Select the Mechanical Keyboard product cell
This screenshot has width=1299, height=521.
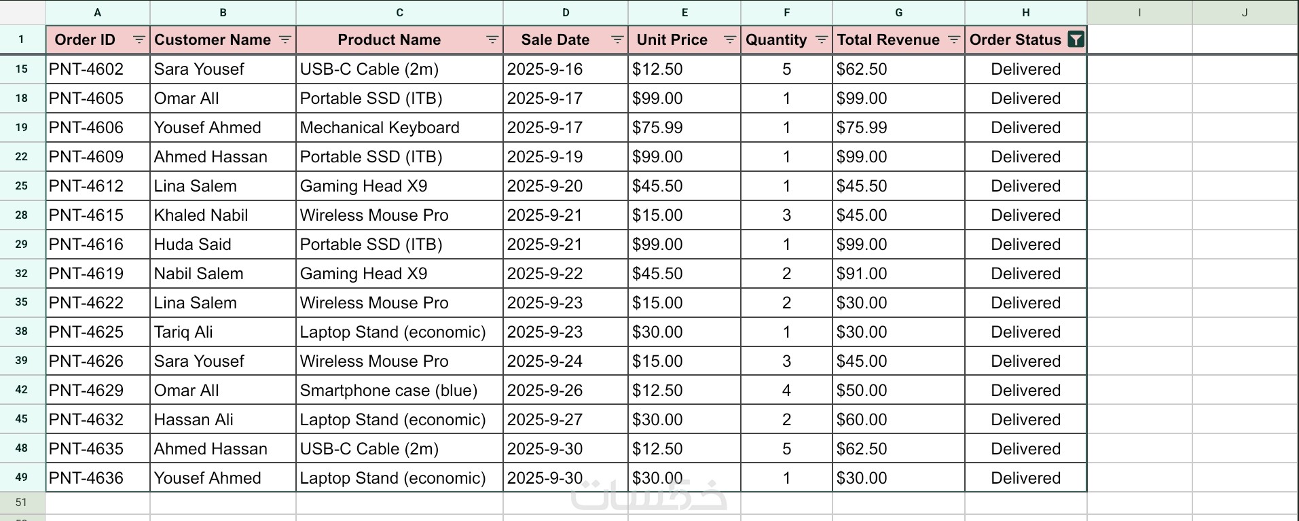[x=399, y=128]
